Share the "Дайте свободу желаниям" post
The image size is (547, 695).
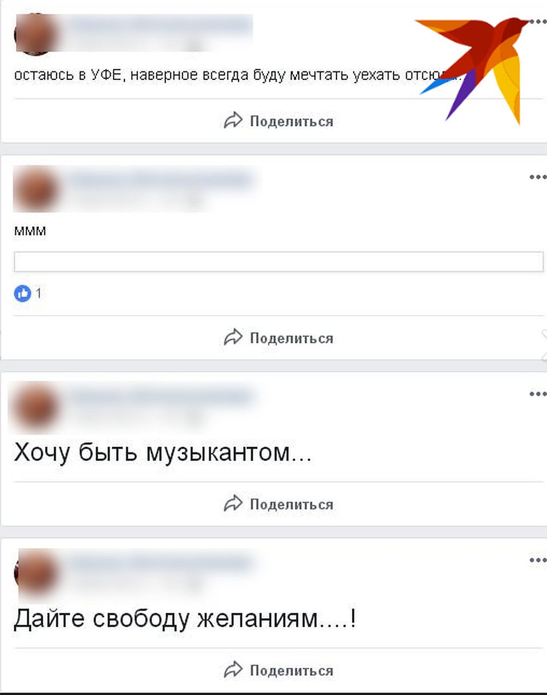click(278, 670)
